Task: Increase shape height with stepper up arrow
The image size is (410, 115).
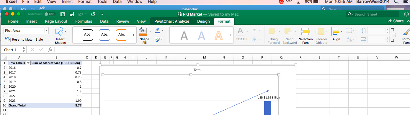Action: pyautogui.click(x=388, y=29)
